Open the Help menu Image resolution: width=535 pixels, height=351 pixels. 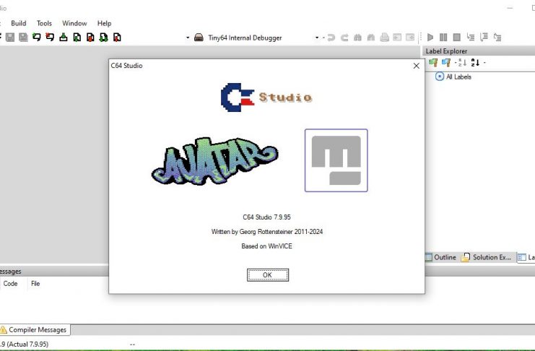104,23
